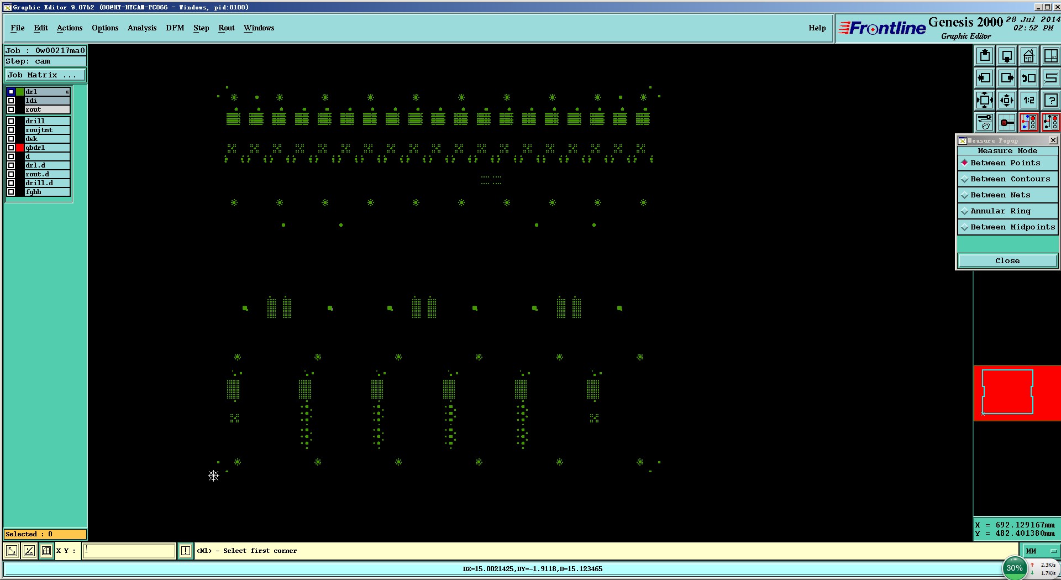Open the File menu
This screenshot has width=1061, height=580.
[18, 28]
